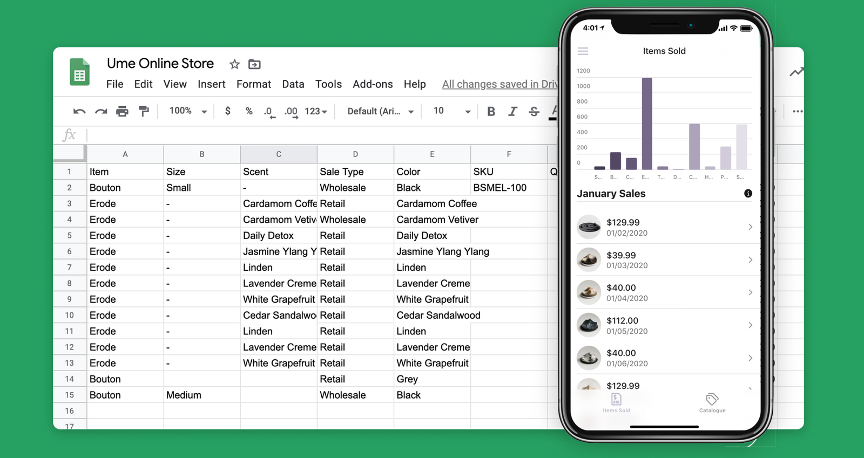
Task: Open product thumbnail for $112.00 sale
Action: (589, 325)
